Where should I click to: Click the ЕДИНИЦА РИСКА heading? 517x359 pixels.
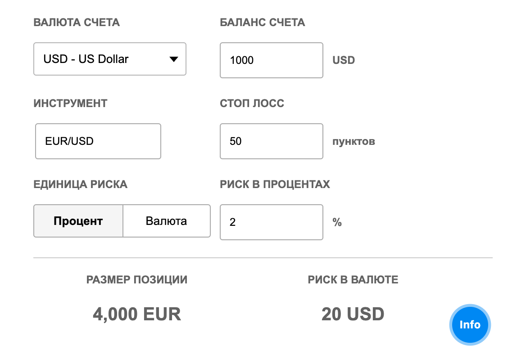click(80, 184)
